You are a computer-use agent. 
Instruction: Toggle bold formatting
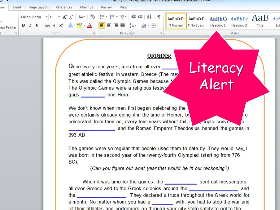click(24, 25)
